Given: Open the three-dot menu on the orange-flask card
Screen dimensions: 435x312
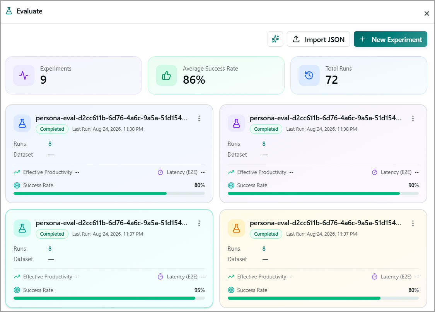Looking at the screenshot, I should pyautogui.click(x=413, y=223).
